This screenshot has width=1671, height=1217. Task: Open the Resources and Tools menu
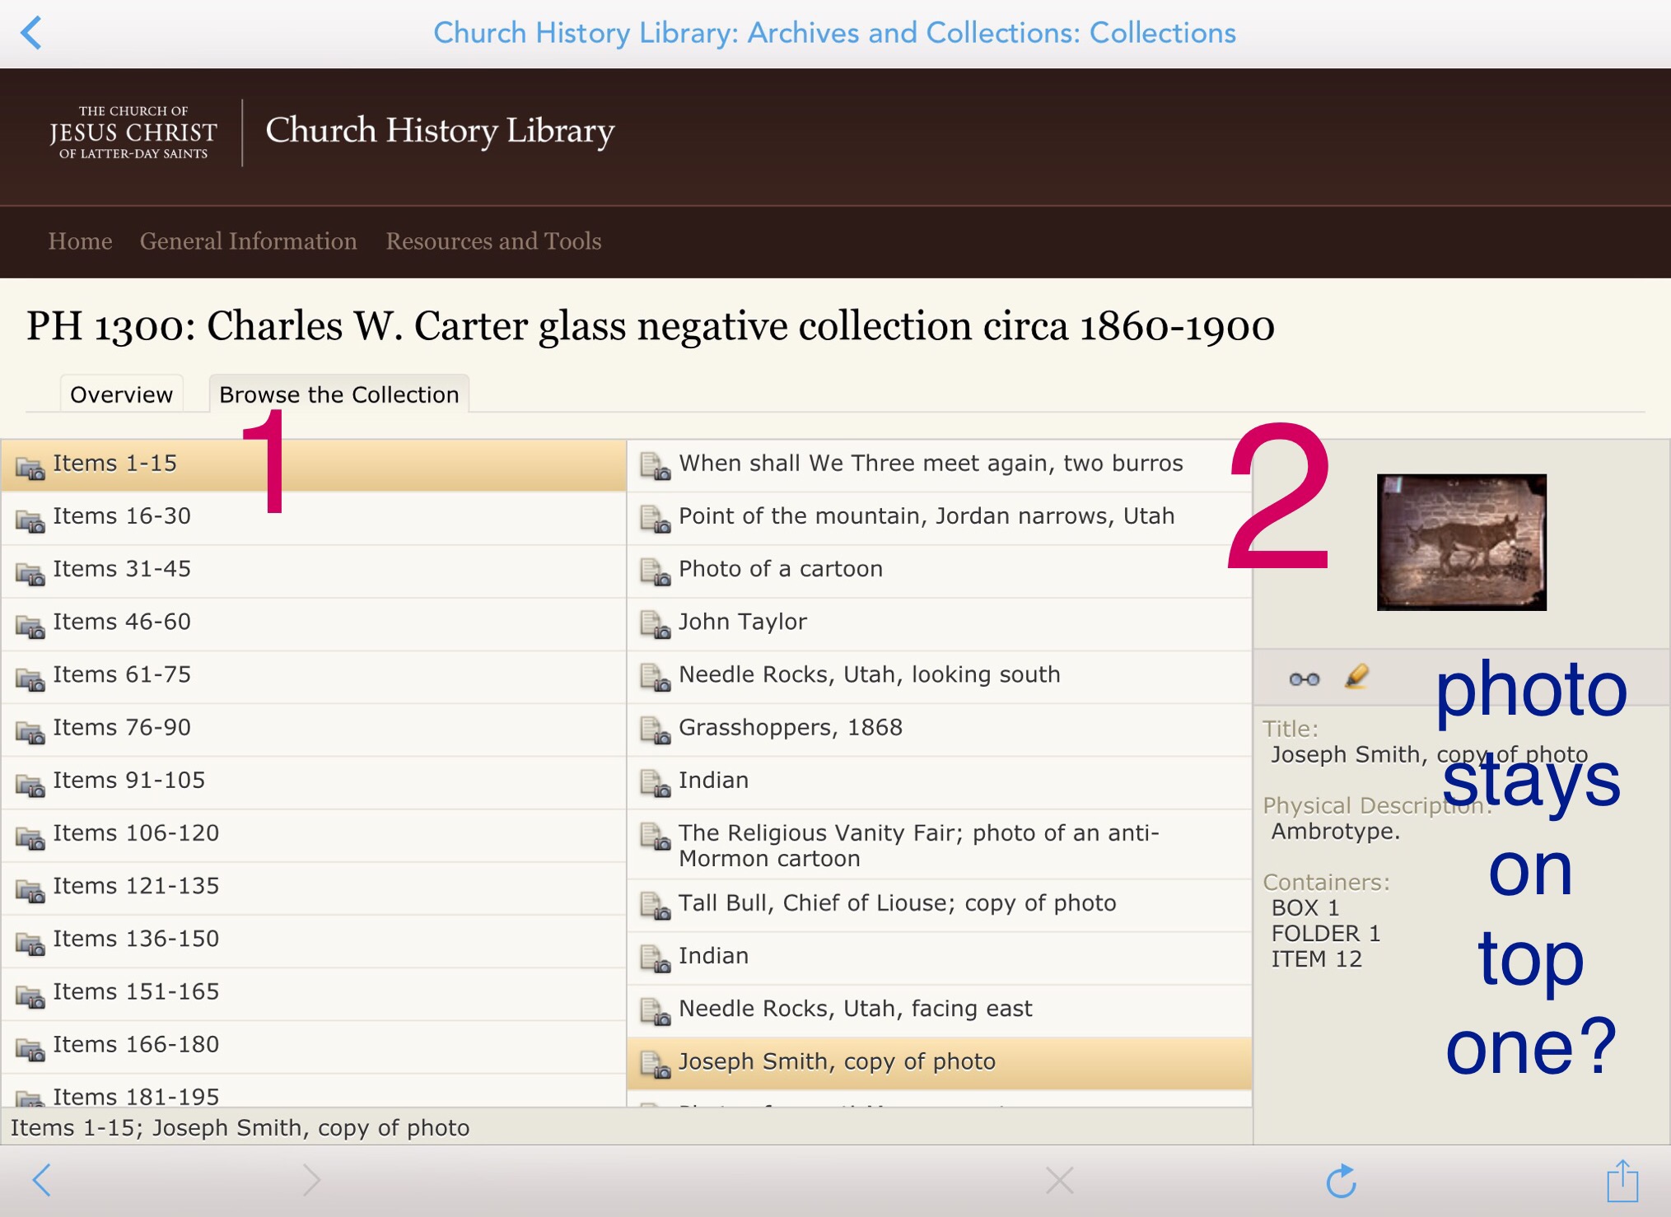pyautogui.click(x=493, y=241)
